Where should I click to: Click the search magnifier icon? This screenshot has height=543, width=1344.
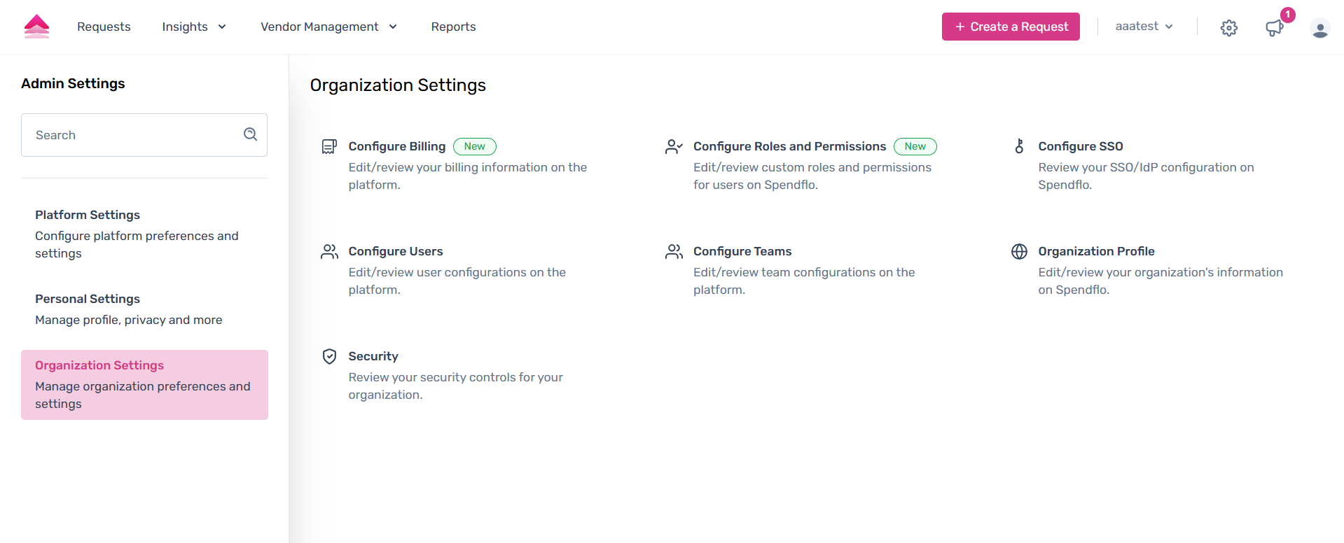tap(250, 134)
